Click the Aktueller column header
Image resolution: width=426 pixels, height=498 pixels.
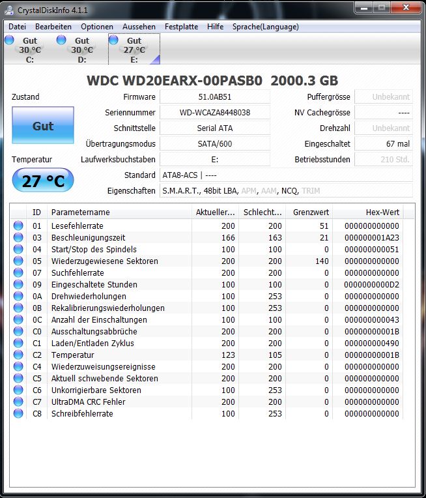point(215,212)
